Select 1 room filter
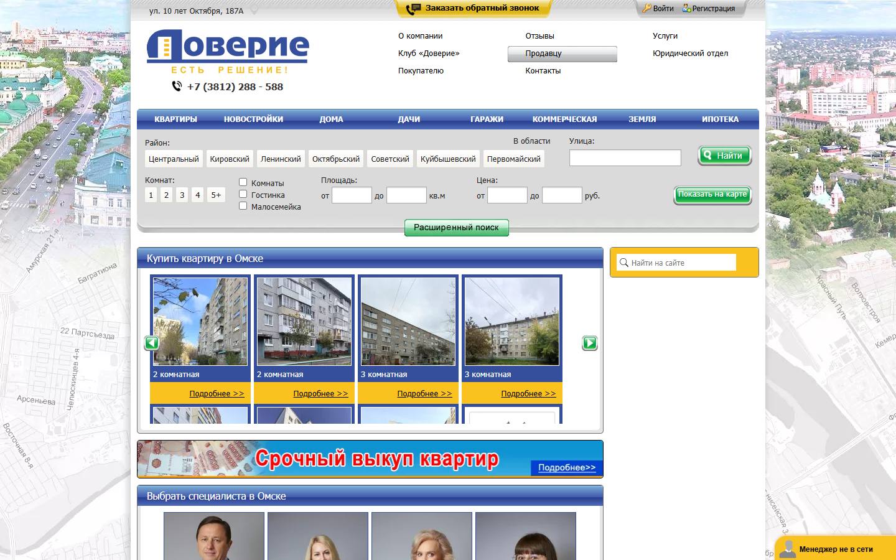The image size is (896, 560). [151, 195]
